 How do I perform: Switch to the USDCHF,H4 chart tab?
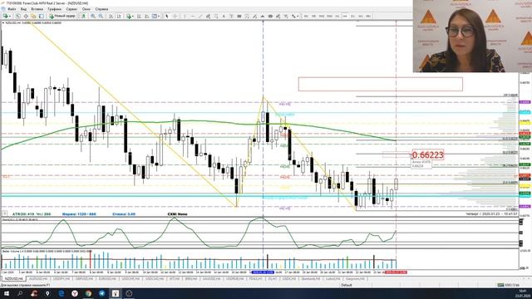(x=131, y=279)
